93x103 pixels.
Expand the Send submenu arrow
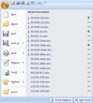23,72
